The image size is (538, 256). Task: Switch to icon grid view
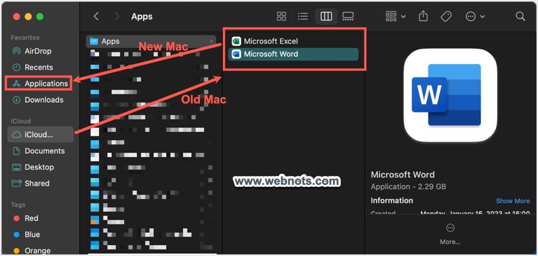tap(281, 16)
